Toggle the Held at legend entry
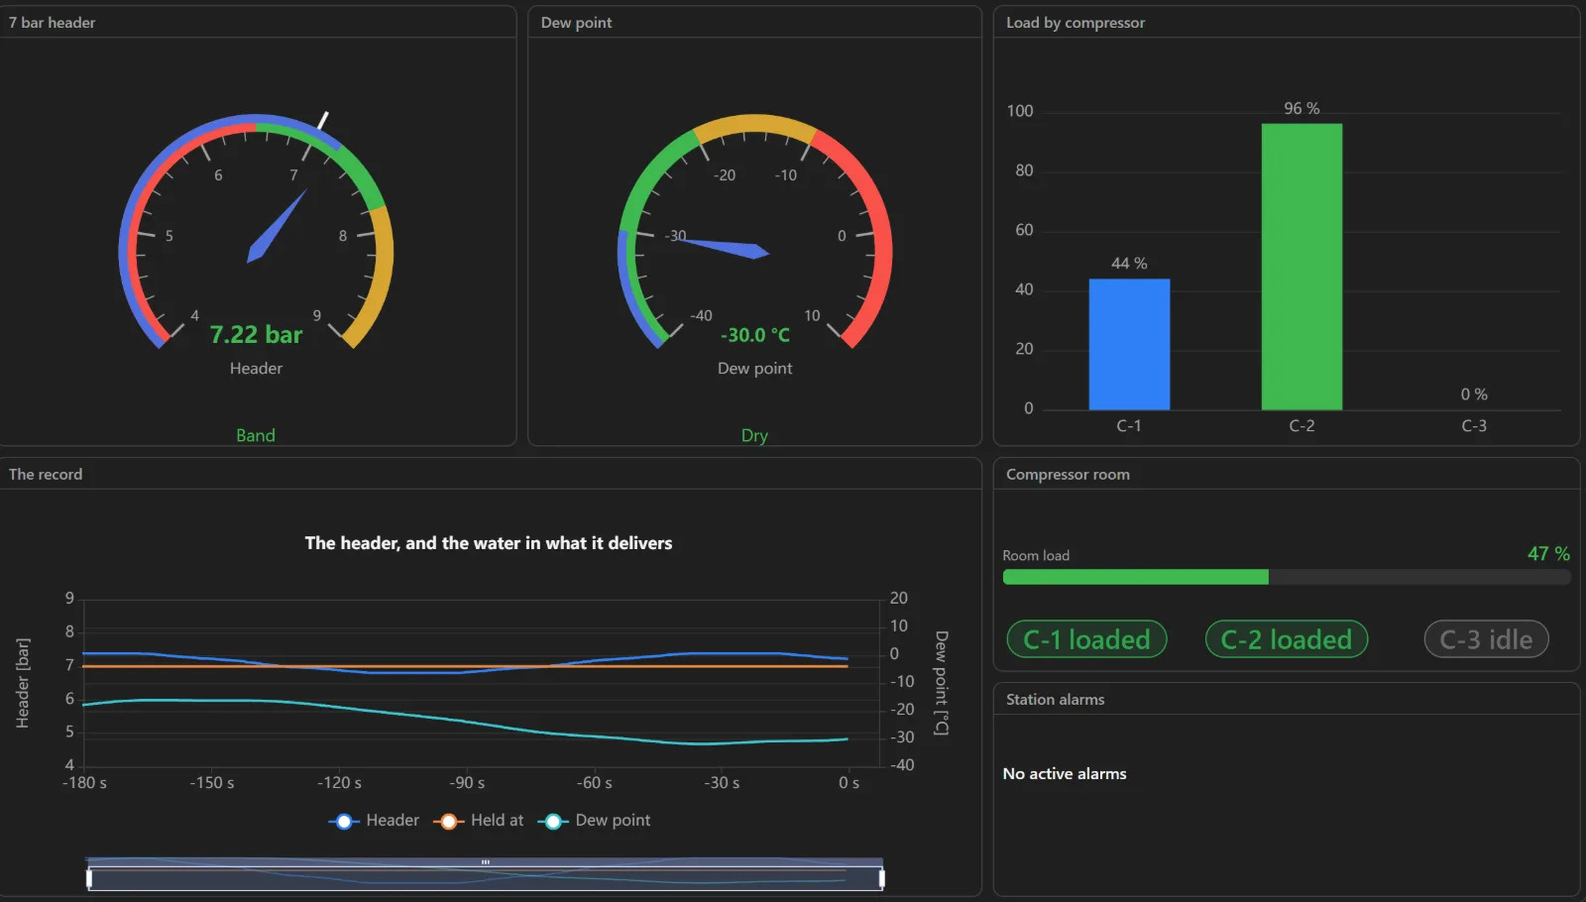Viewport: 1586px width, 902px height. (479, 821)
